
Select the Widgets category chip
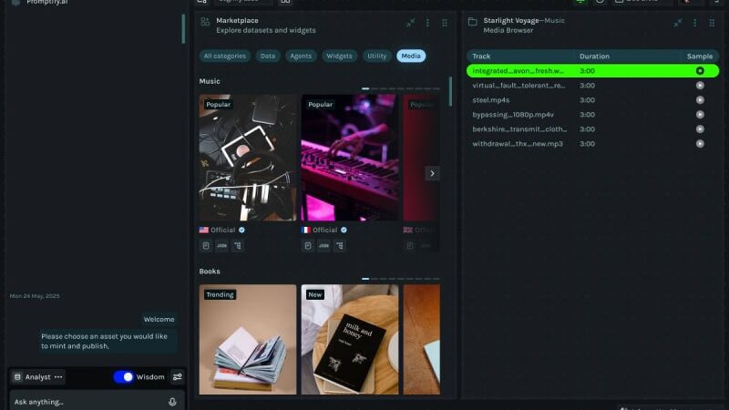point(339,56)
